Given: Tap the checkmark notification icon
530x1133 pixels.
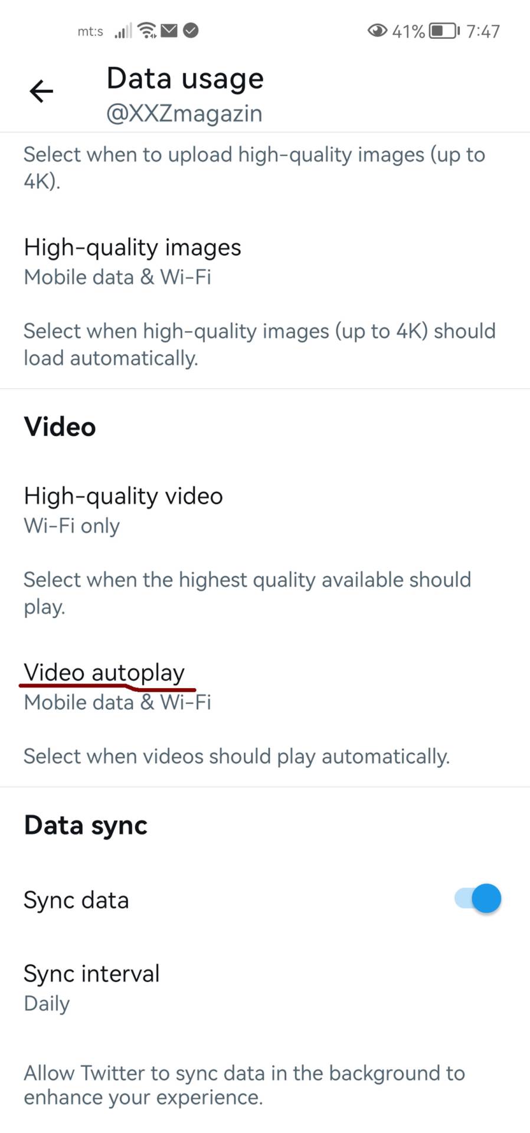Looking at the screenshot, I should pos(191,30).
